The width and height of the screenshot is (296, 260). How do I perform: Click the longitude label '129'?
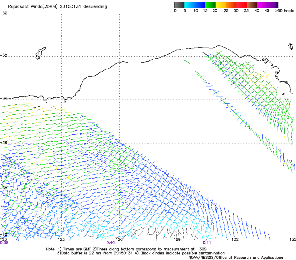(177, 240)
